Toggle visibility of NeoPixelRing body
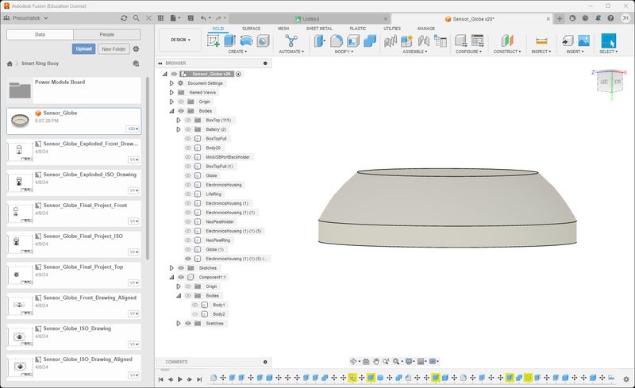The width and height of the screenshot is (635, 388). pos(188,240)
